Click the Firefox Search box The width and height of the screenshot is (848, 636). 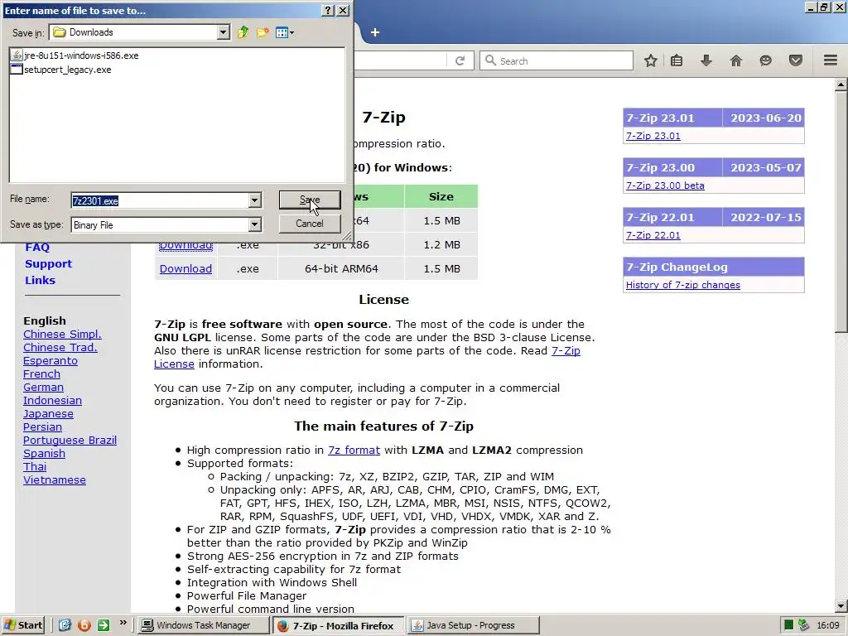point(556,60)
